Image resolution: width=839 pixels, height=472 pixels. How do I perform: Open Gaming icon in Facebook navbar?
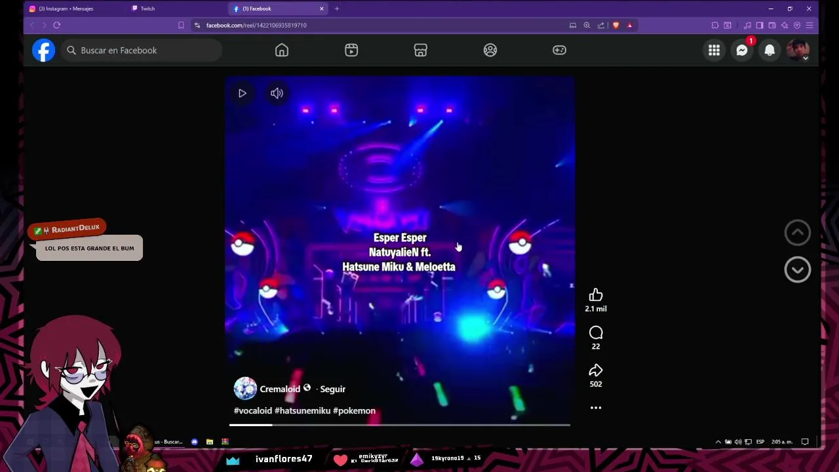tap(559, 50)
